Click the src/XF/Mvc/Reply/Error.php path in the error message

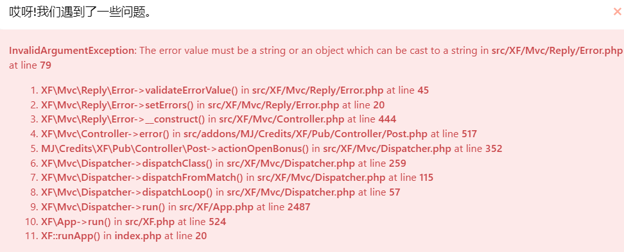pyautogui.click(x=557, y=51)
